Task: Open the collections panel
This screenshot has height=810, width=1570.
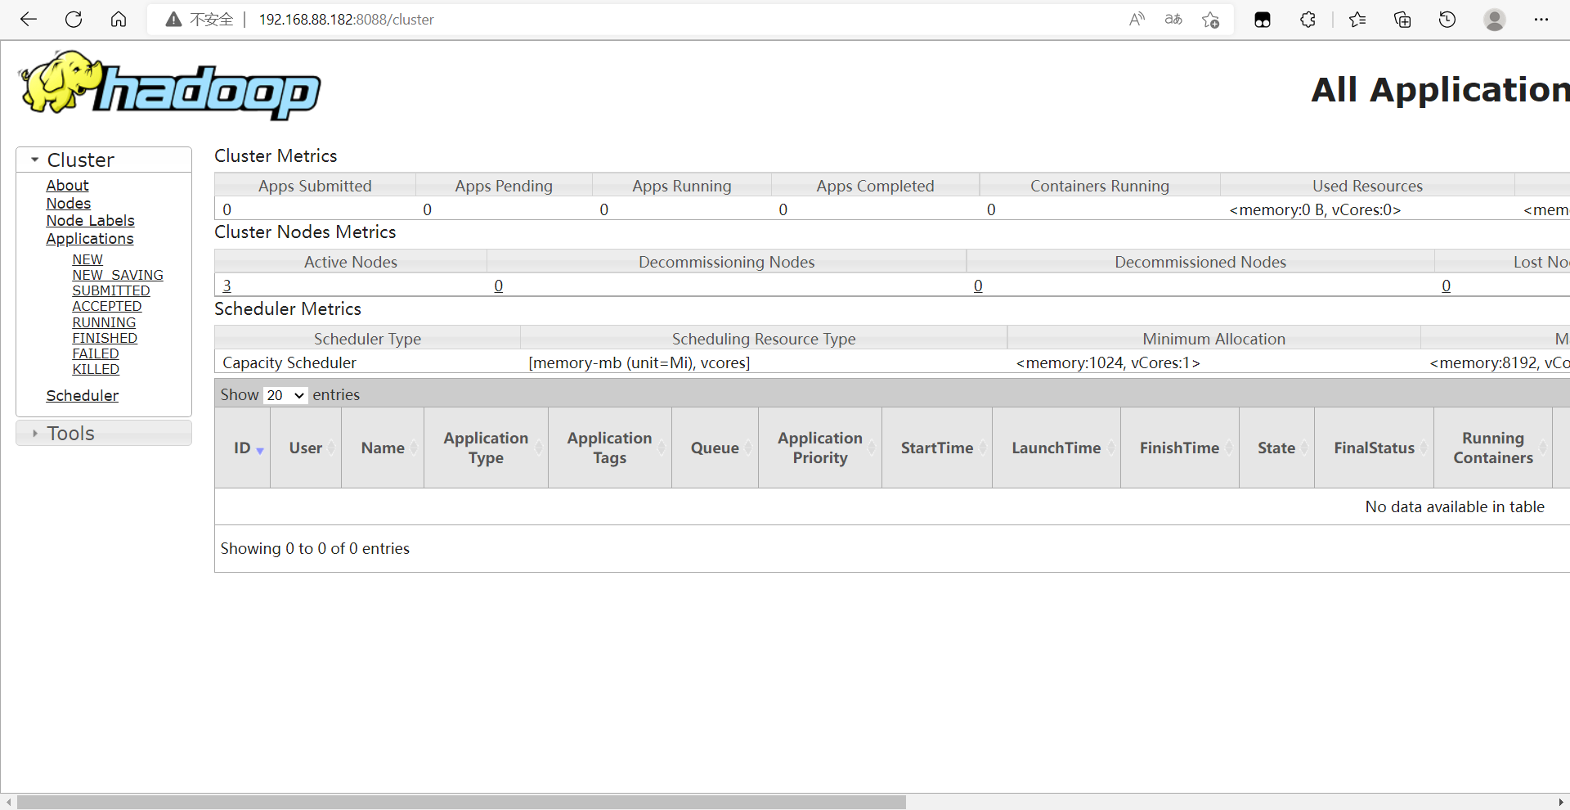Action: tap(1402, 20)
